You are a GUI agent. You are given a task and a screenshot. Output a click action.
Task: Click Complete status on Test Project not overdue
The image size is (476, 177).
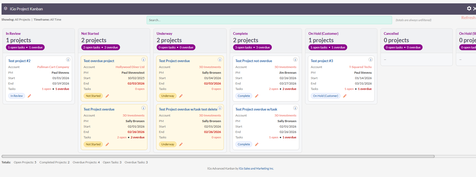coord(244,96)
